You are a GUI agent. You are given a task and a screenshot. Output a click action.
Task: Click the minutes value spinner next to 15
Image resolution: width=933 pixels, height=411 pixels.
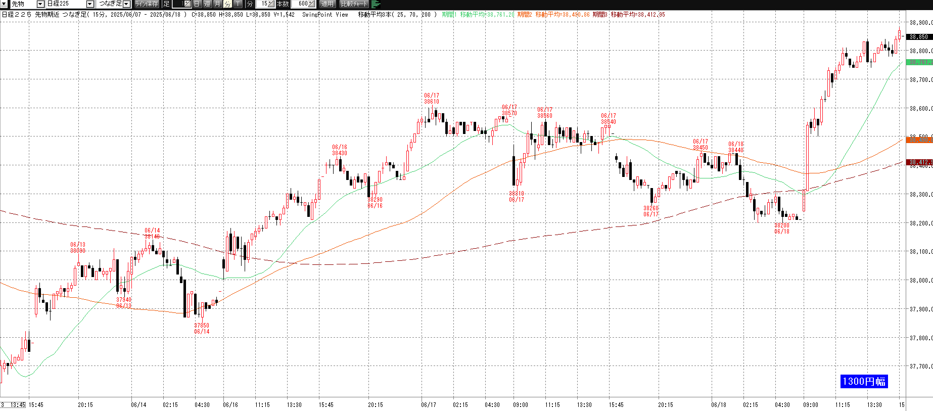(x=271, y=4)
